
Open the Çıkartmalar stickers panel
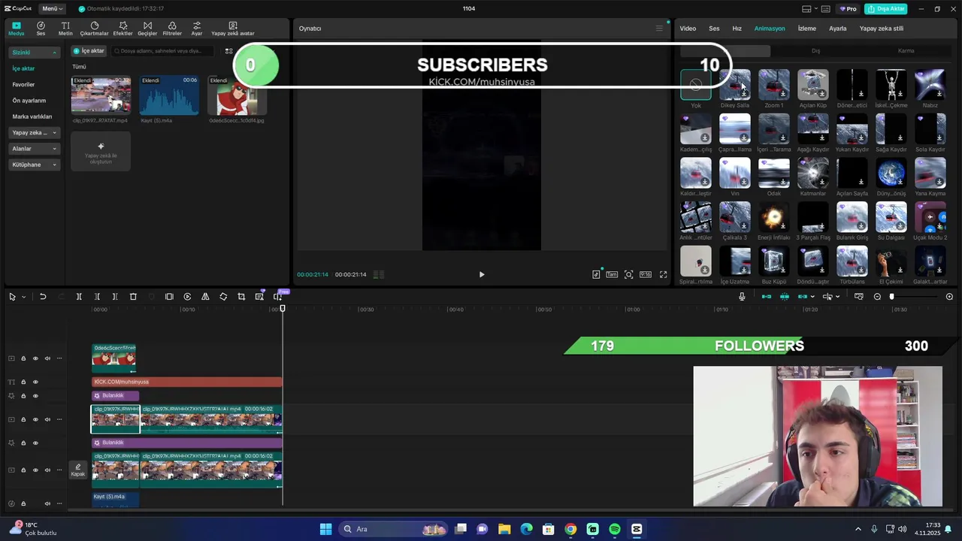click(x=95, y=29)
